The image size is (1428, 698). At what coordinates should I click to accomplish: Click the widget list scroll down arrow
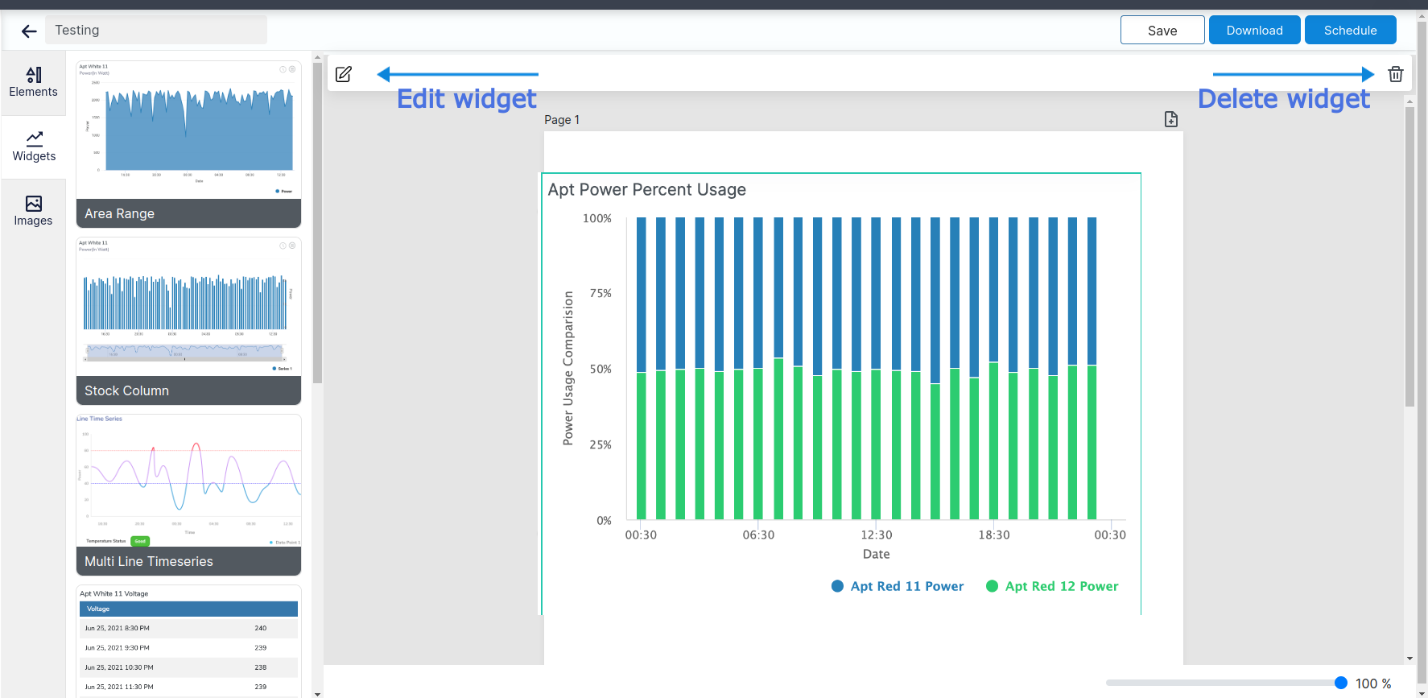click(x=317, y=693)
